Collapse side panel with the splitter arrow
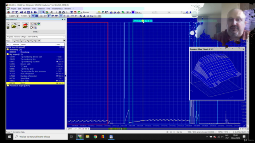The height and width of the screenshot is (143, 255). click(x=65, y=75)
